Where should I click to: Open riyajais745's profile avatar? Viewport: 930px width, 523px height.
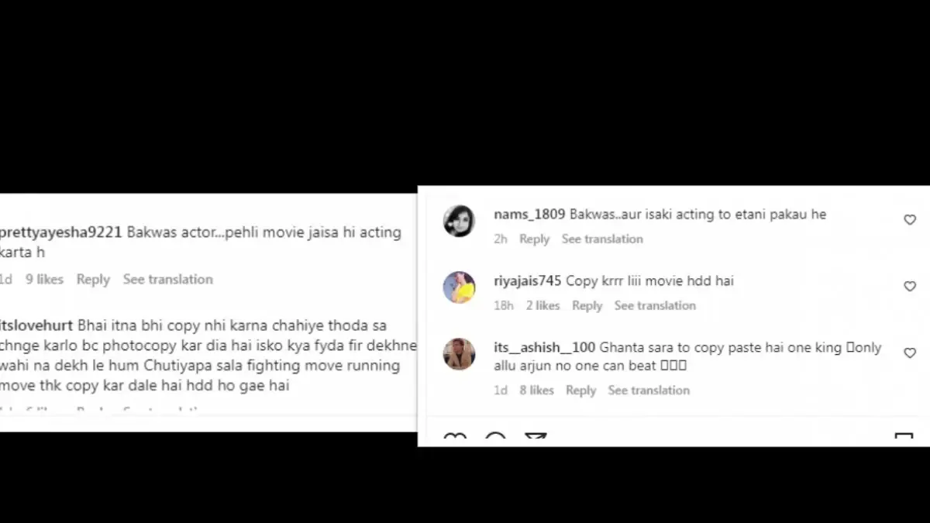click(459, 287)
